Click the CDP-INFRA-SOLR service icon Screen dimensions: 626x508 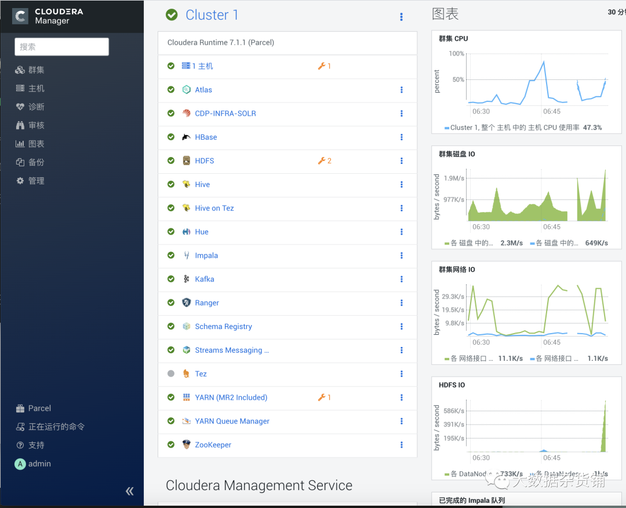187,114
